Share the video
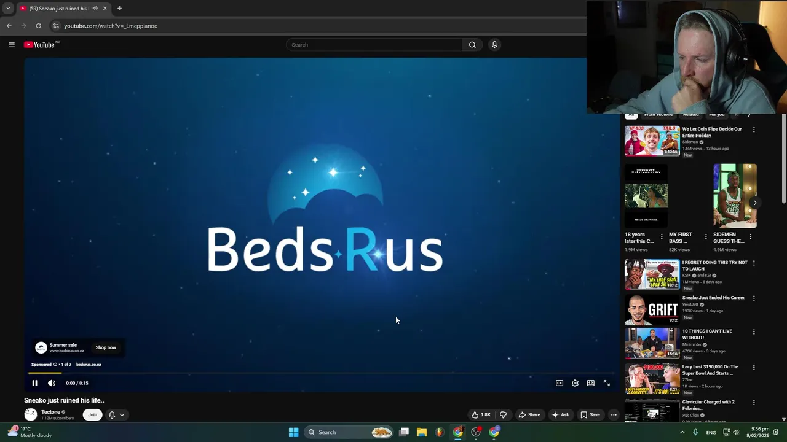Image resolution: width=787 pixels, height=442 pixels. tap(529, 415)
